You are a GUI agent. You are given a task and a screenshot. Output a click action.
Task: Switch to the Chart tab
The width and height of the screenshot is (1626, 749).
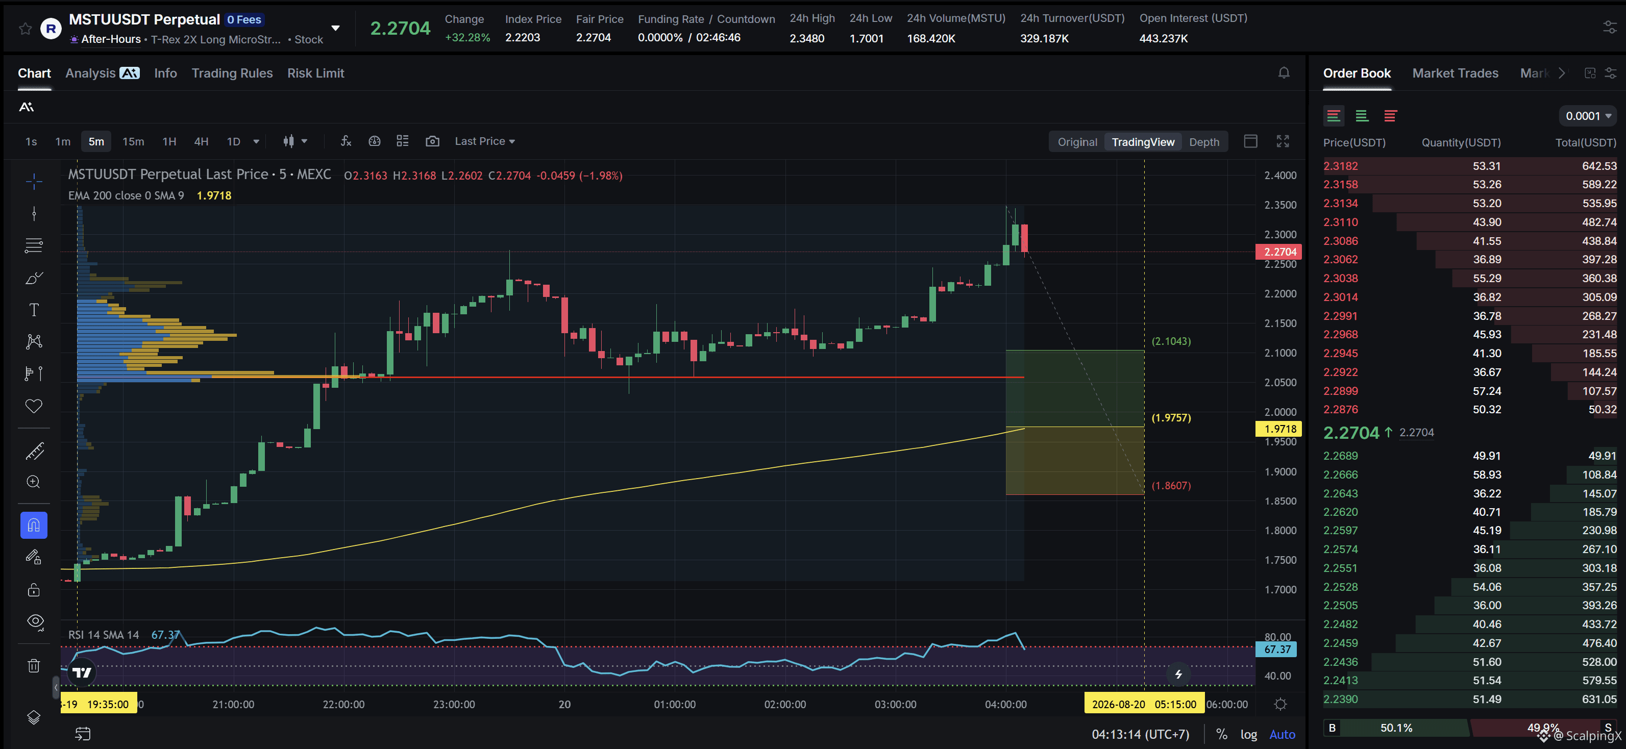(34, 73)
